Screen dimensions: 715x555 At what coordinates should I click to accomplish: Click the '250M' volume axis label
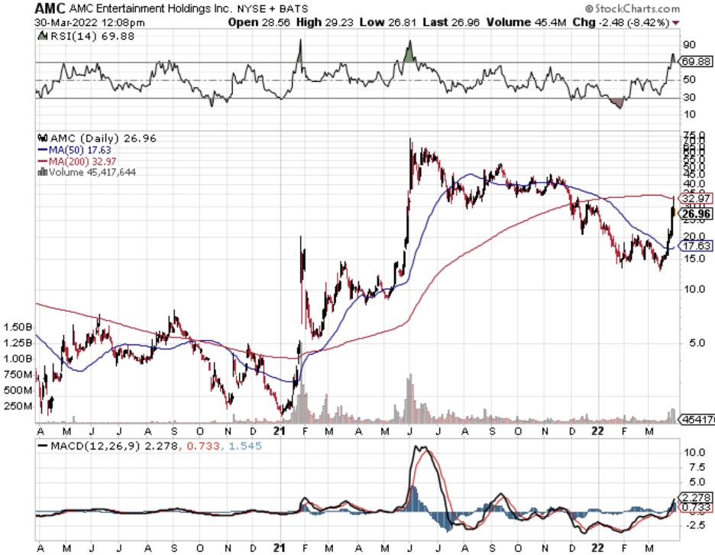click(18, 406)
